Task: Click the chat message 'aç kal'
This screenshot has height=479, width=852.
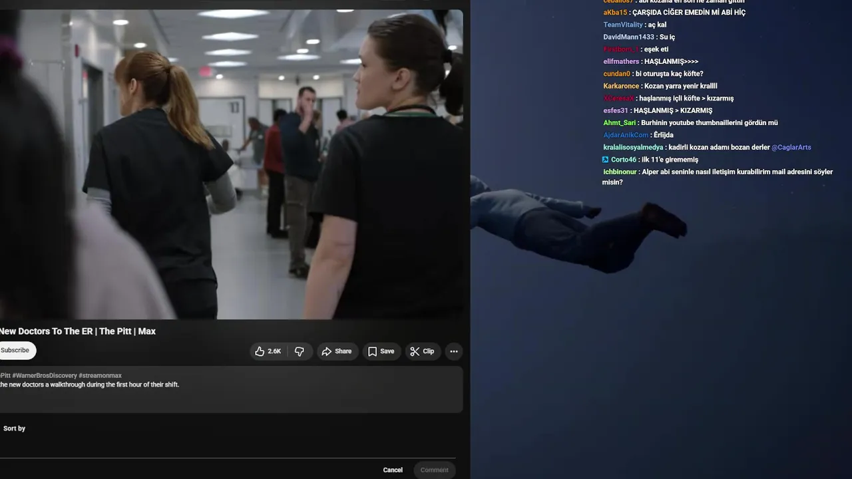Action: click(658, 25)
